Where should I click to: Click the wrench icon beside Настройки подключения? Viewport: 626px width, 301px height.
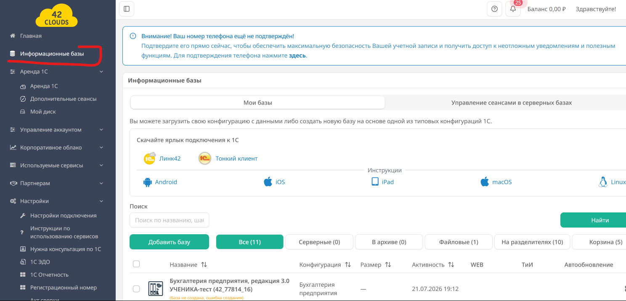click(x=23, y=215)
